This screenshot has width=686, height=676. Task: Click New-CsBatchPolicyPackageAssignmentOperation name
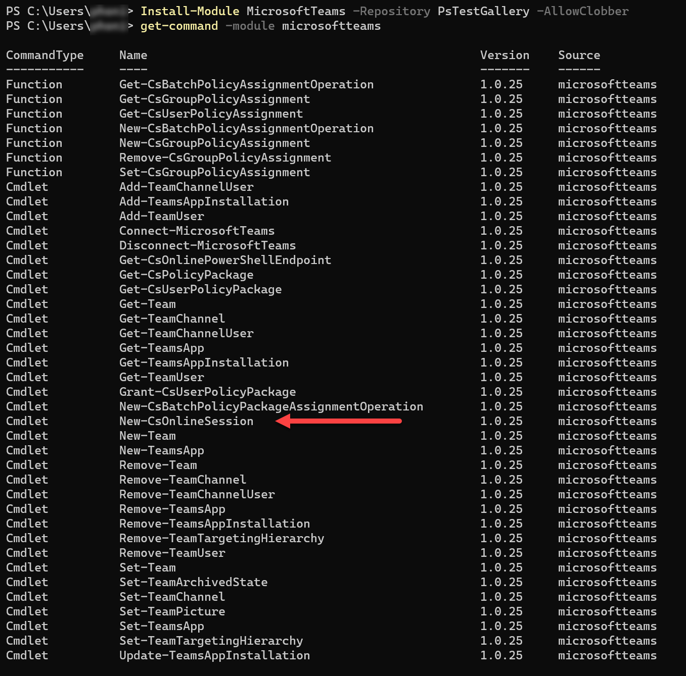(x=271, y=406)
